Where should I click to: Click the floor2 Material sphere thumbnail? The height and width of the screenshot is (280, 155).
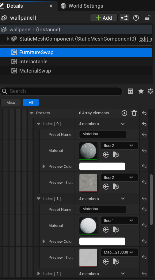(88, 151)
